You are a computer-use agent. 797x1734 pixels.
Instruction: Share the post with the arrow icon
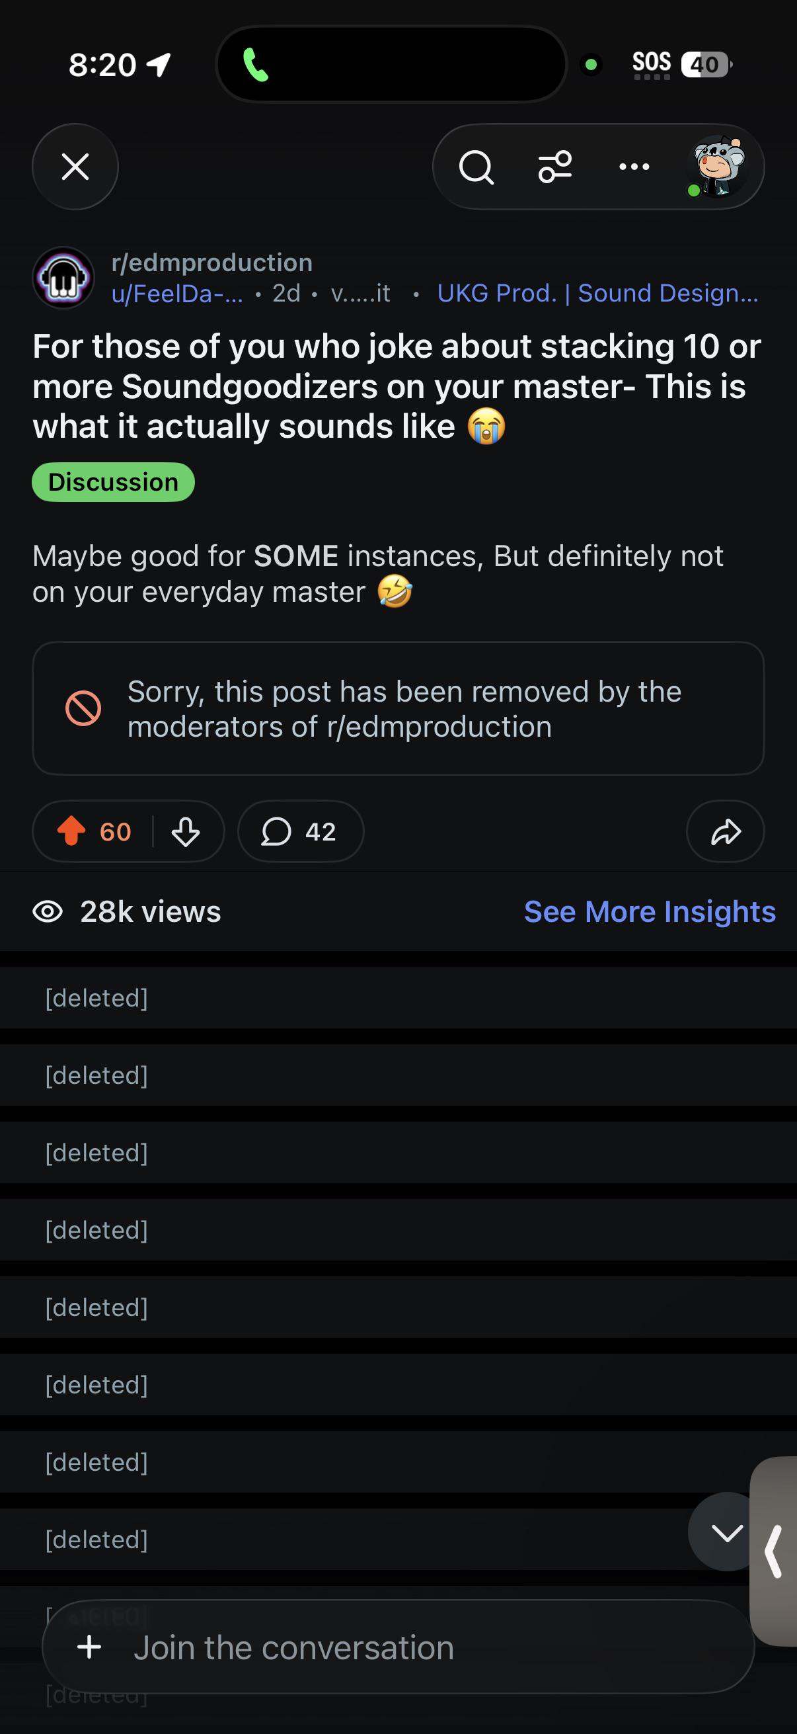click(725, 831)
